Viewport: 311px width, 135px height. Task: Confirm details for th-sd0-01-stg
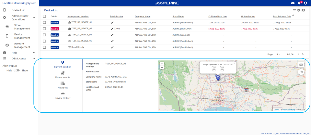point(54,47)
